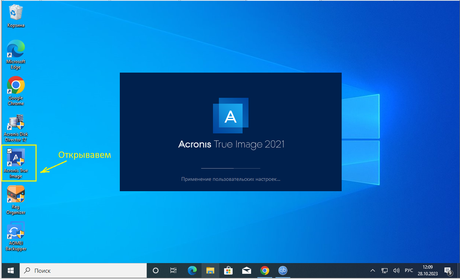Screen dimensions: 460x279
Task: Open the Mail app on the taskbar
Action: (x=246, y=271)
